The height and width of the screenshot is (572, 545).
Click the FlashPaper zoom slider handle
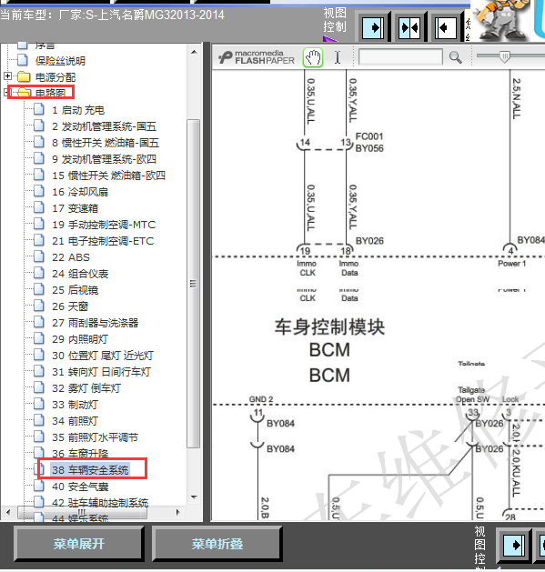click(x=505, y=57)
